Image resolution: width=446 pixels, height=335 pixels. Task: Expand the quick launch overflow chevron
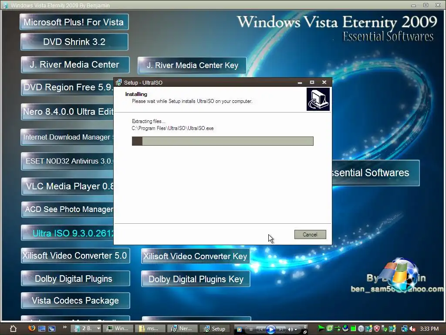[64, 327]
